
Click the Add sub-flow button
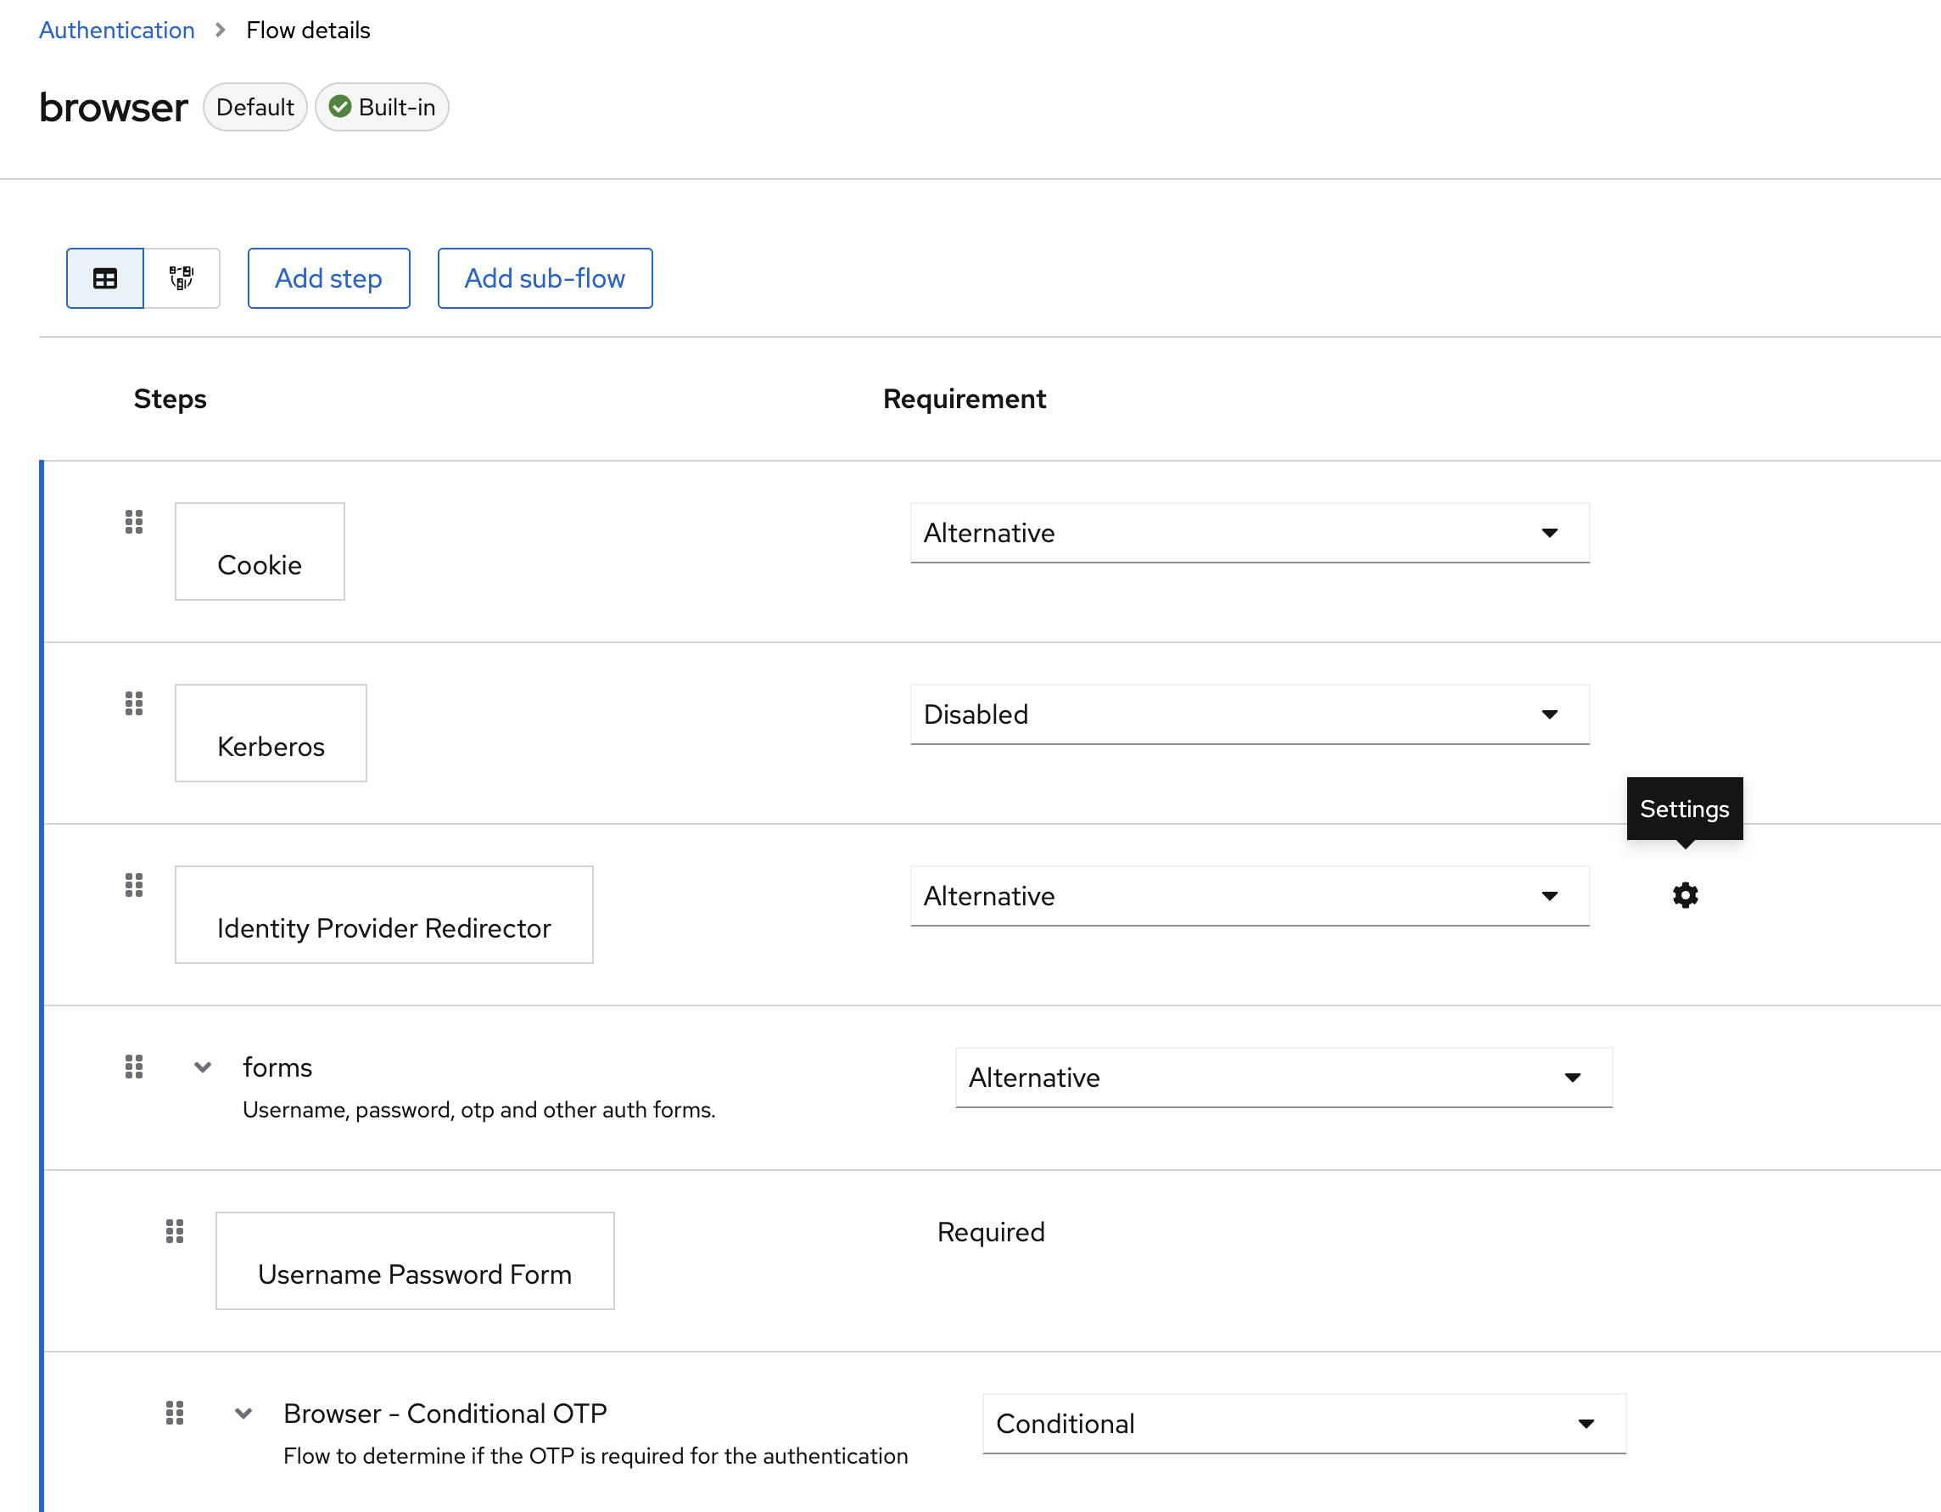[x=544, y=278]
